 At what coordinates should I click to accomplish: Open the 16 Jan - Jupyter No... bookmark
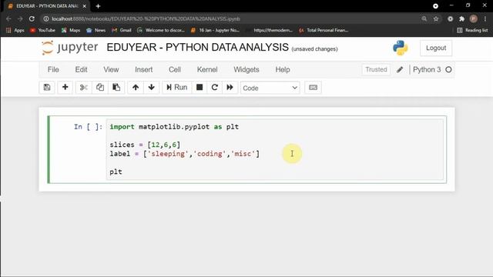coord(215,30)
